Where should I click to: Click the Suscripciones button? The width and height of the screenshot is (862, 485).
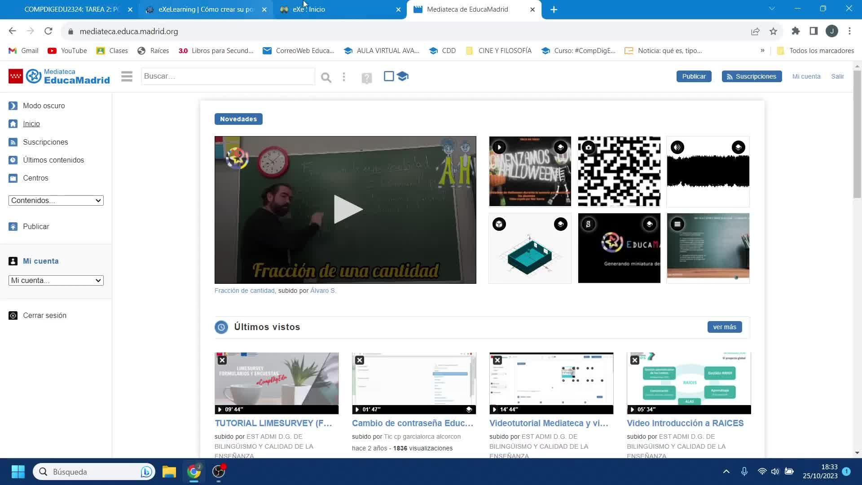click(752, 76)
